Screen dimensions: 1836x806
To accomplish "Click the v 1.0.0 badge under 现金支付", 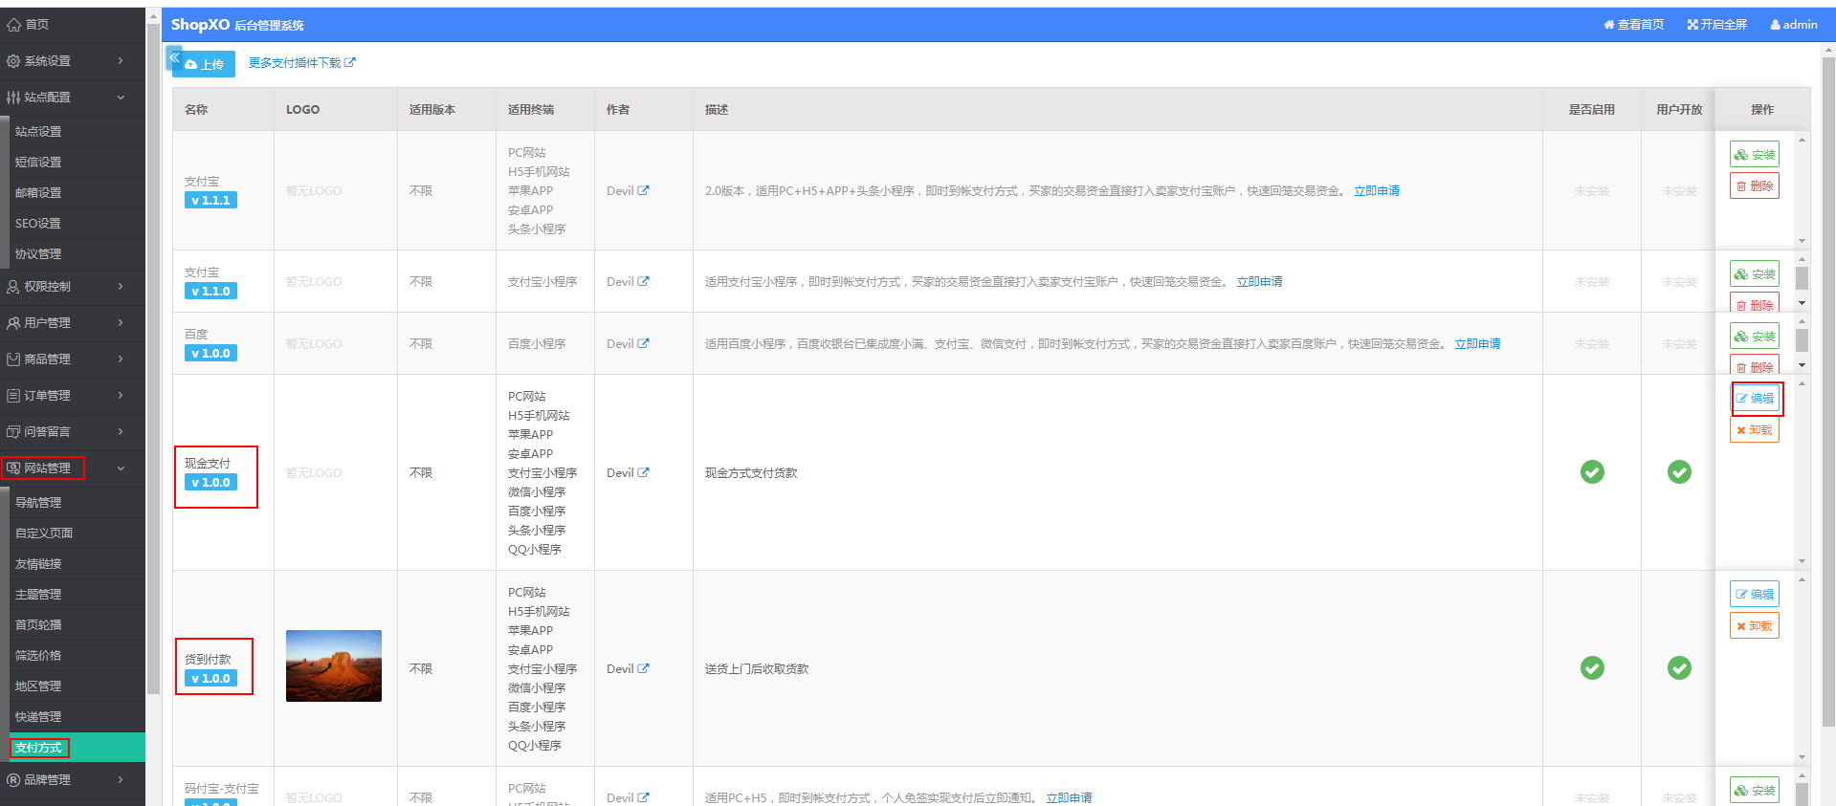I will coord(210,483).
